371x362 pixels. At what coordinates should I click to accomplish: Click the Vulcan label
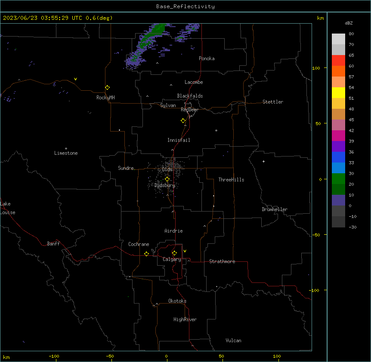(x=234, y=341)
